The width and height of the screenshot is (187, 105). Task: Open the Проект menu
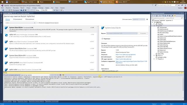coord(22,8)
